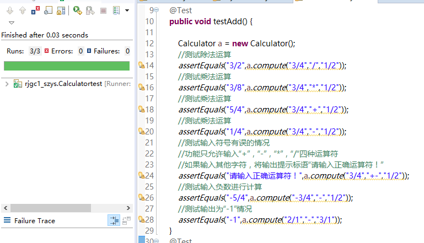Image resolution: width=424 pixels, height=243 pixels.
Task: Click 'Calculator a = new Calculator();' line
Action: [x=237, y=44]
